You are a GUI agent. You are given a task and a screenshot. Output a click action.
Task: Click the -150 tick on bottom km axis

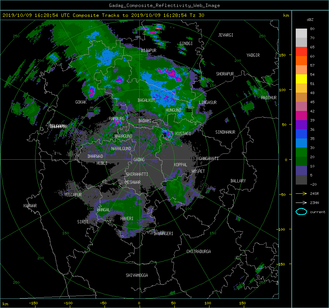[33, 303]
